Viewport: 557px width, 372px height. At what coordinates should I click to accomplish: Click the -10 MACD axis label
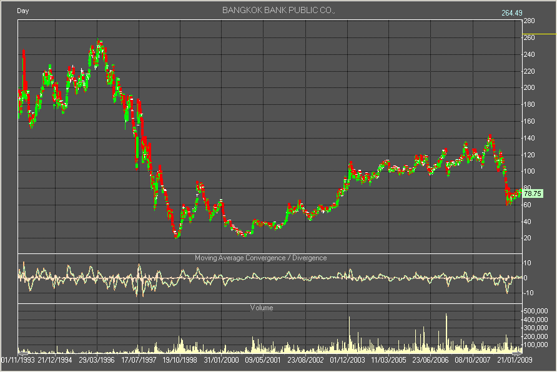[x=528, y=293]
